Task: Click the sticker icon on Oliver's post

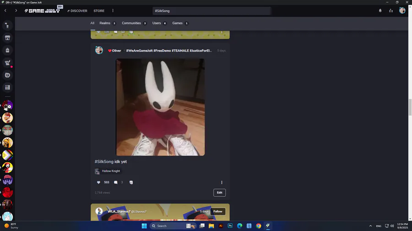Action: click(x=131, y=182)
